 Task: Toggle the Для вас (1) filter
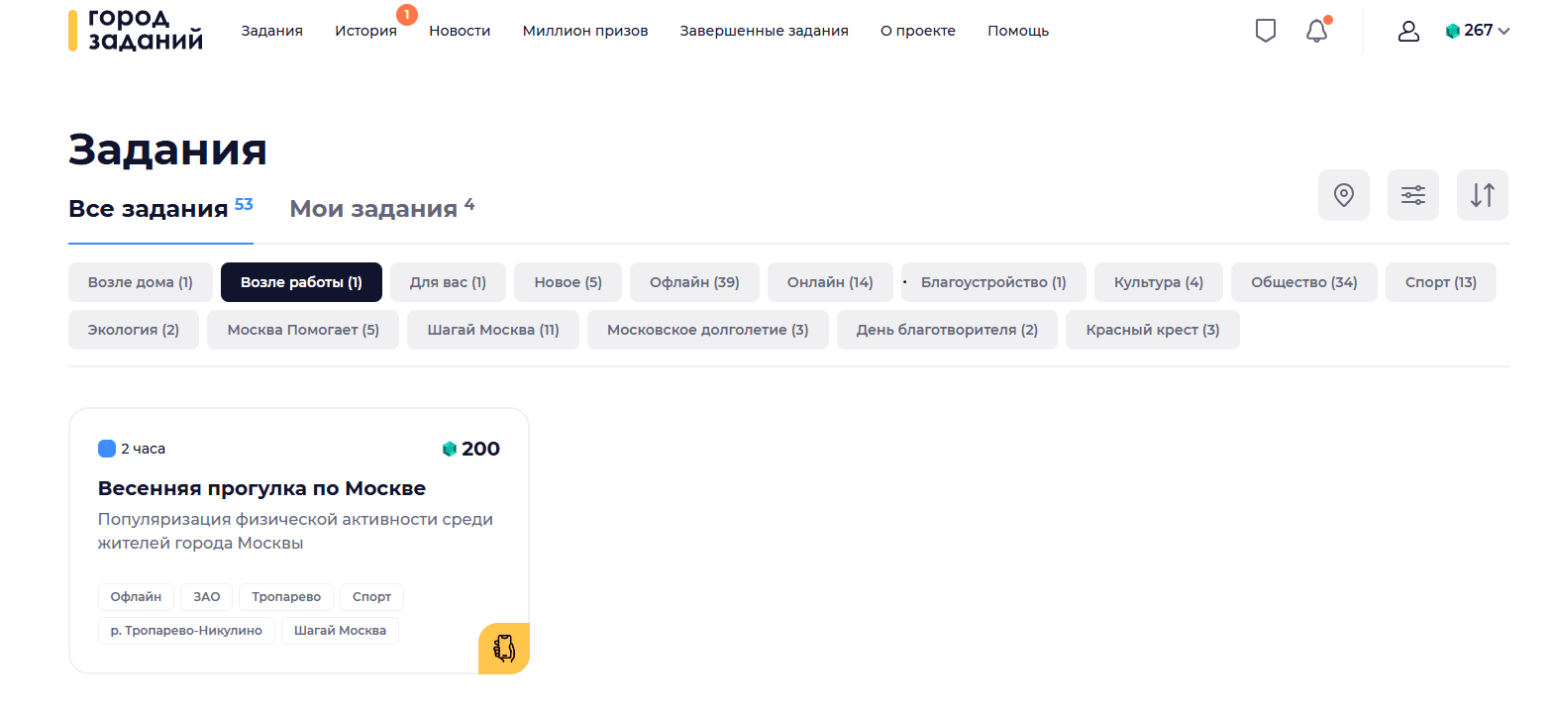click(448, 282)
